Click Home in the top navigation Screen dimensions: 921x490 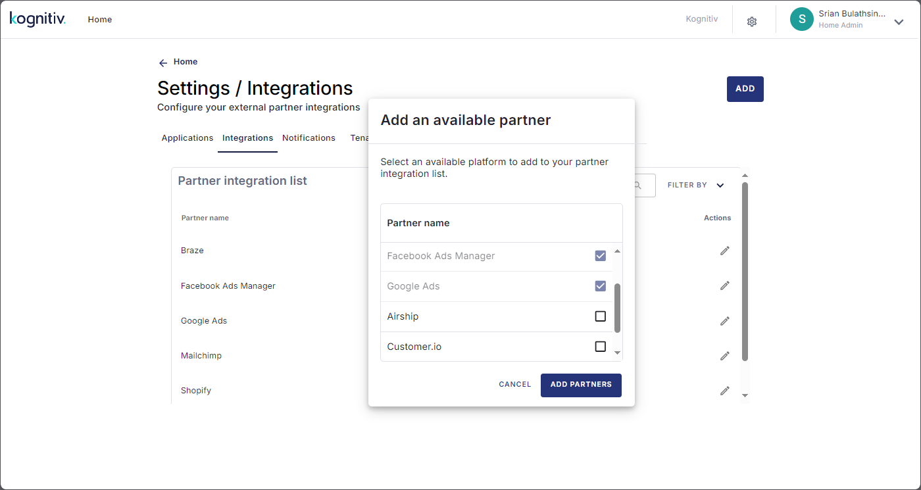coord(100,20)
